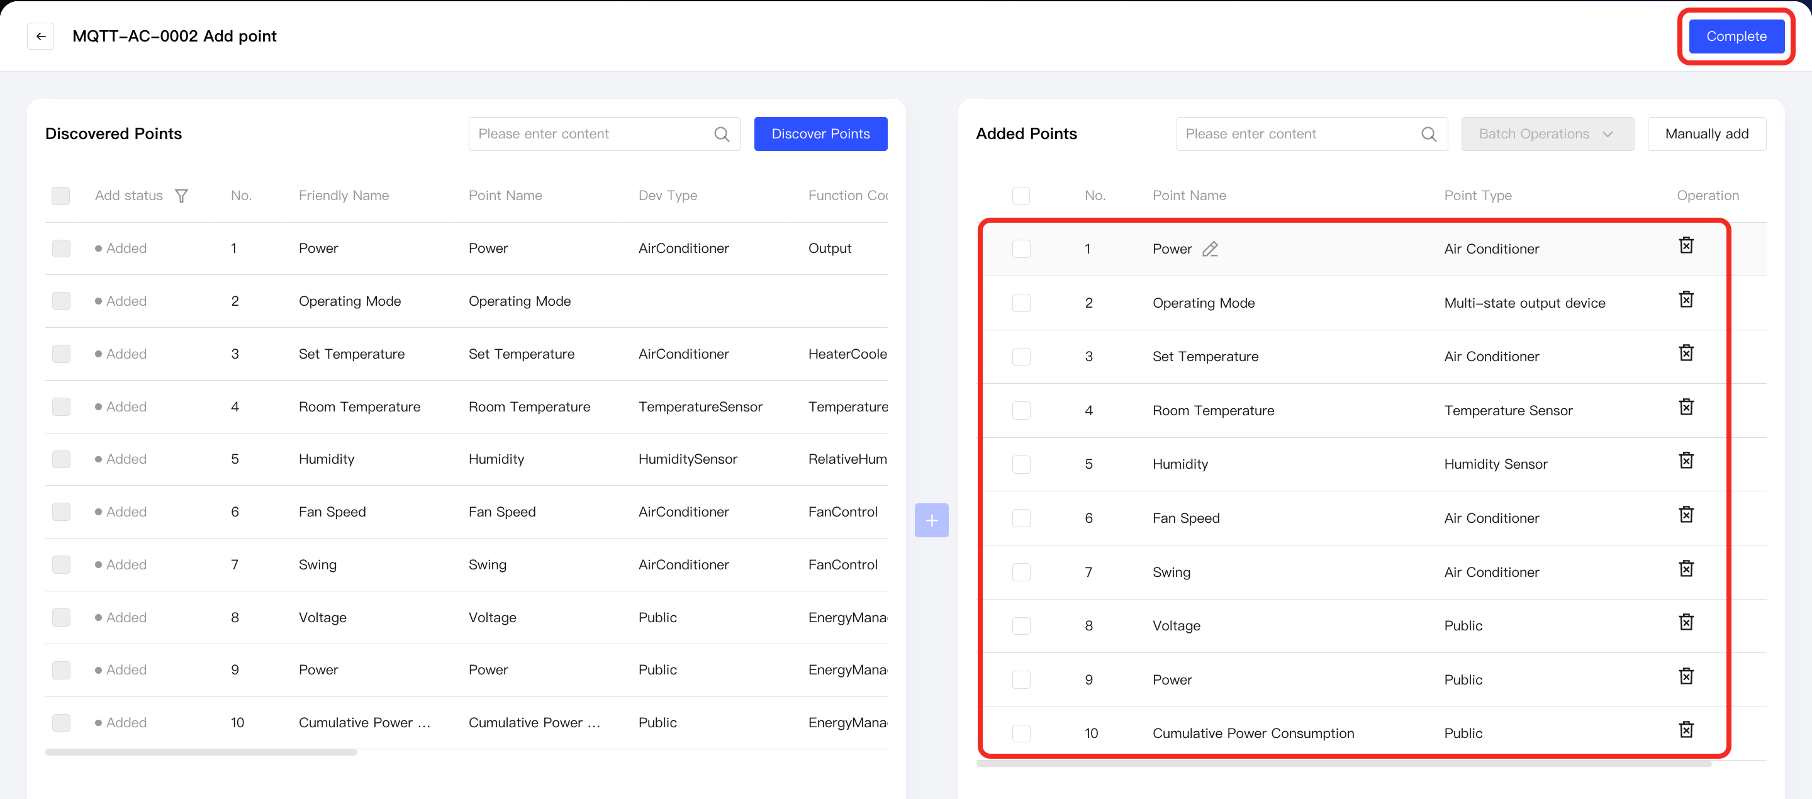Check Swing row in Added Points

coord(1021,573)
